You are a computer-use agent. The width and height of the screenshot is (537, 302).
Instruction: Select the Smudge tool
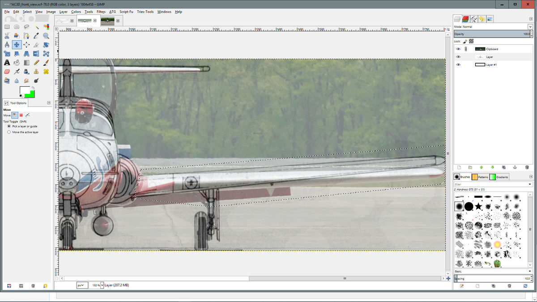coord(26,80)
